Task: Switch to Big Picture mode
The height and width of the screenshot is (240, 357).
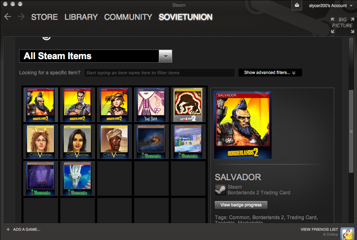Action: 342,25
